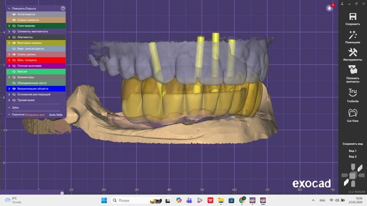Click the Сохранить save disk icon
Image resolution: width=367 pixels, height=206 pixels.
pos(353,17)
